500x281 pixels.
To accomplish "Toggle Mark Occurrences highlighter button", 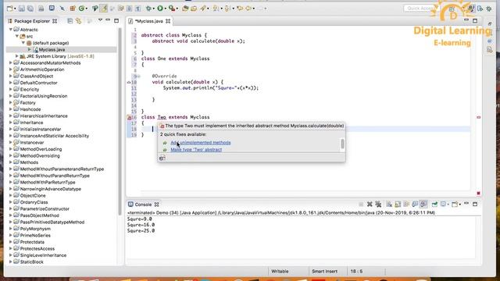I will [103, 9].
